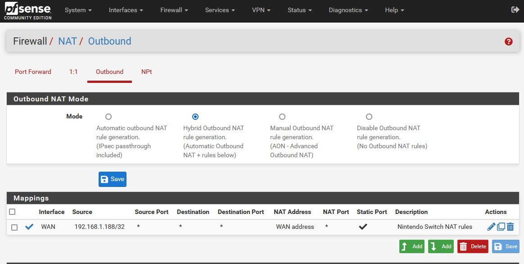Tick the select-all checkbox in Mappings header
524x264 pixels.
tap(12, 212)
